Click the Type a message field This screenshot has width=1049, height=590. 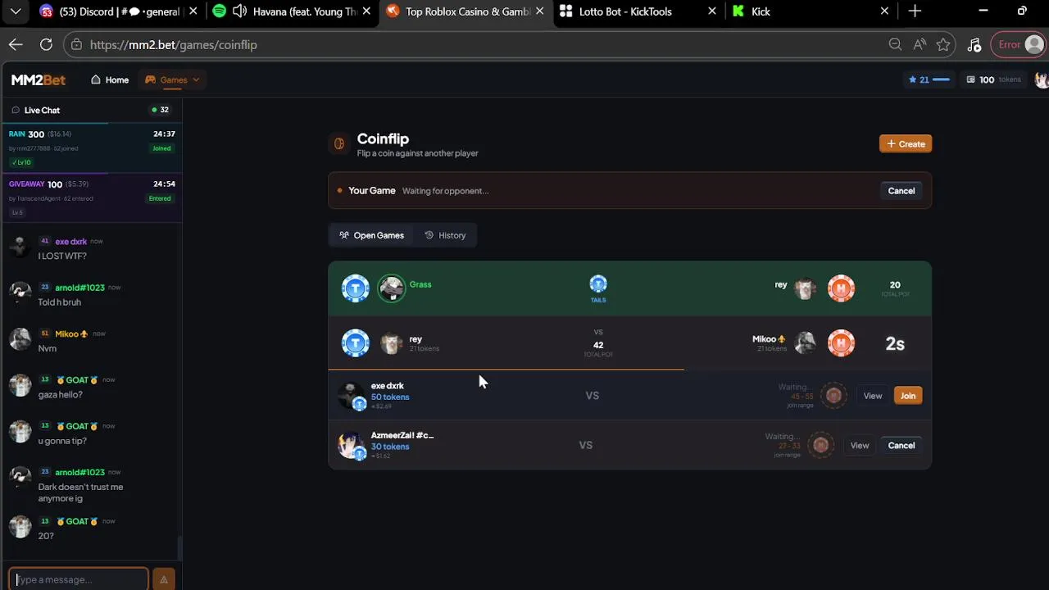(x=79, y=579)
